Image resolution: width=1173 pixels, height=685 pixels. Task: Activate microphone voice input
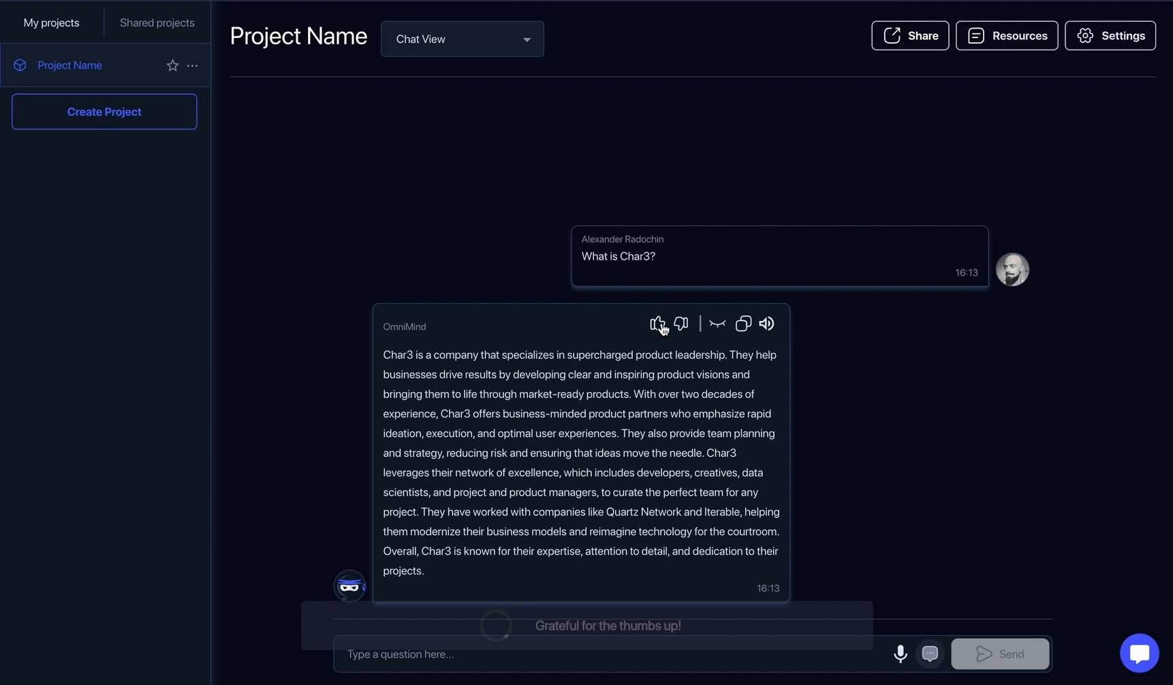pyautogui.click(x=901, y=654)
